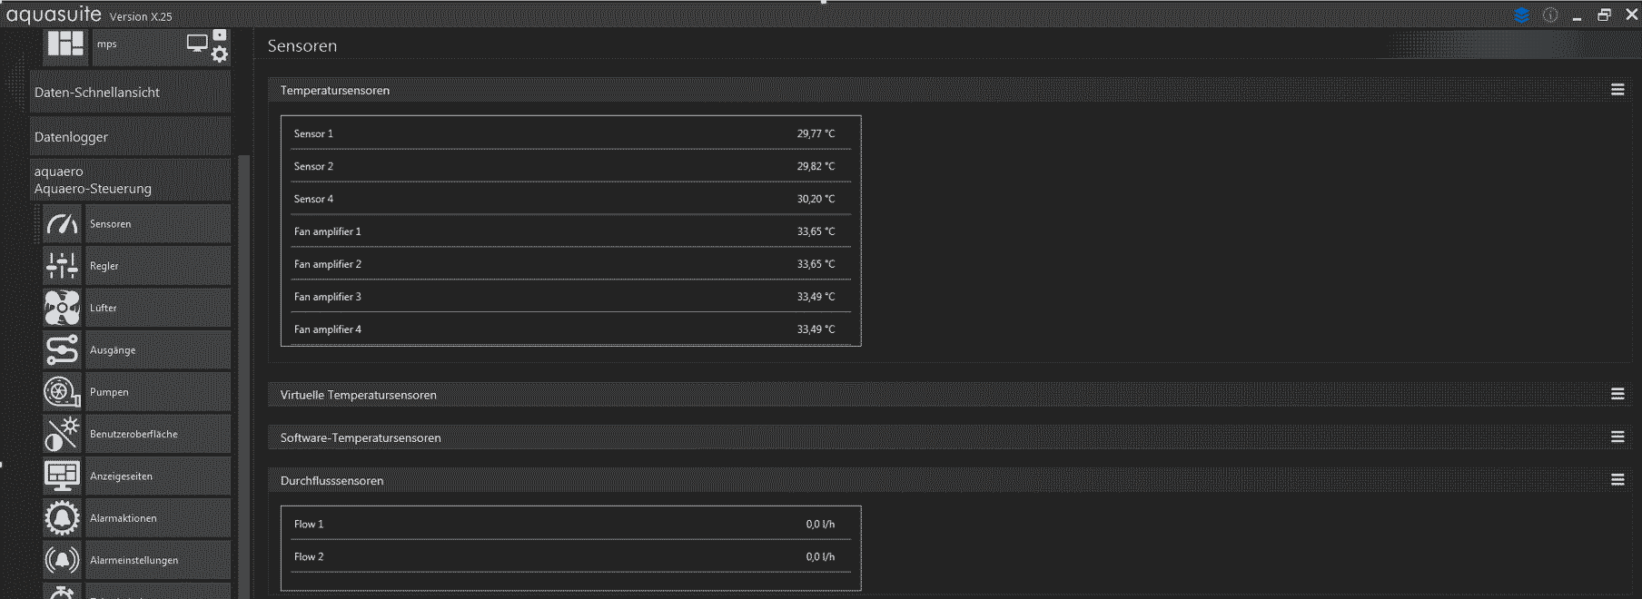Open the Alarmeinstellungen alarm icon
The image size is (1642, 599).
(62, 560)
